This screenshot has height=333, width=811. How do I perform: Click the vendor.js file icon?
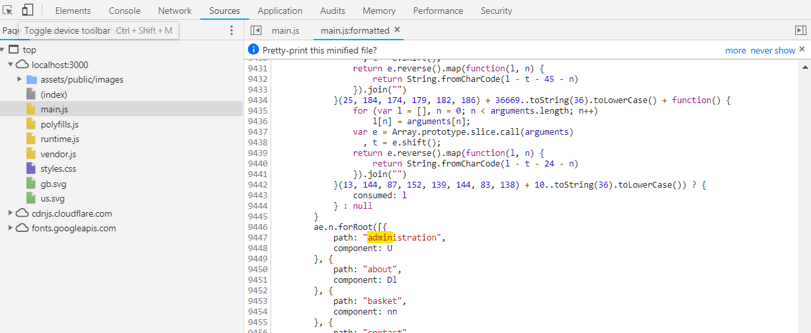point(31,154)
